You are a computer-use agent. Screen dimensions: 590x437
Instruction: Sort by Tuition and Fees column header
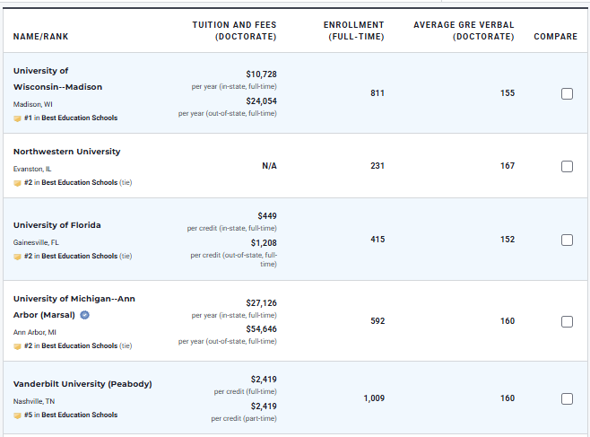[234, 31]
